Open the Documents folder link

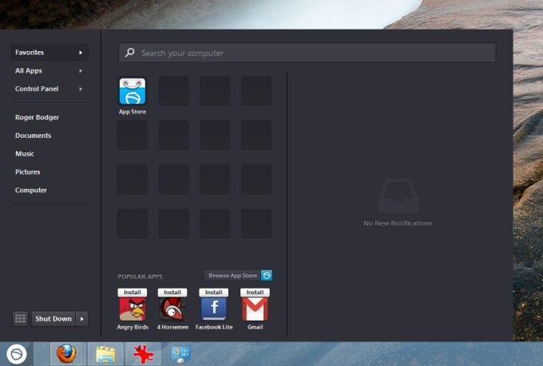click(33, 136)
